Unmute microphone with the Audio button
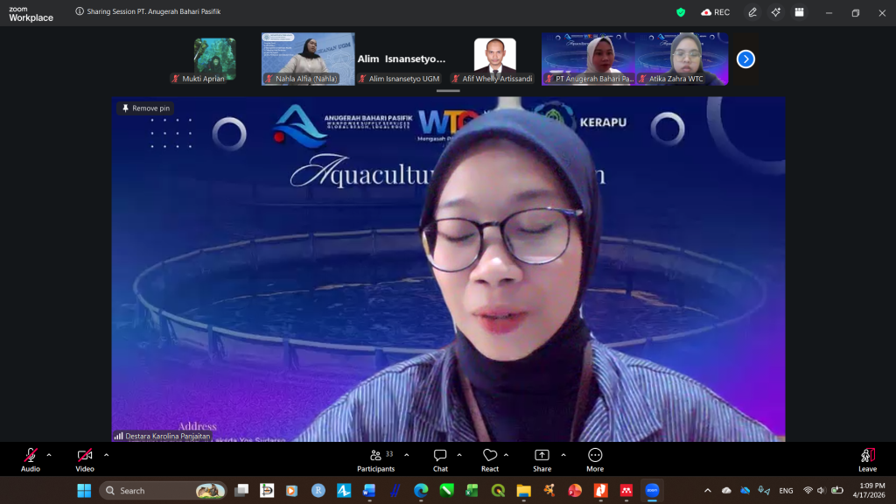This screenshot has width=896, height=504. click(31, 459)
